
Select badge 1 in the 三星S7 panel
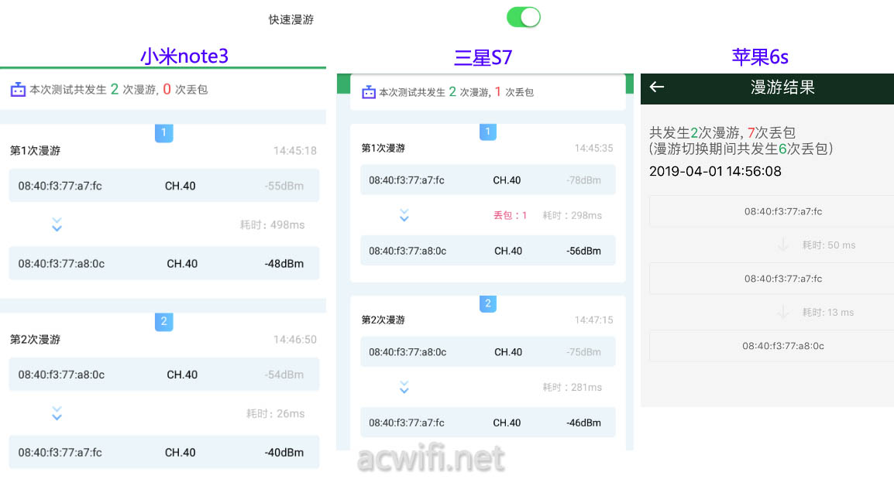click(x=487, y=132)
